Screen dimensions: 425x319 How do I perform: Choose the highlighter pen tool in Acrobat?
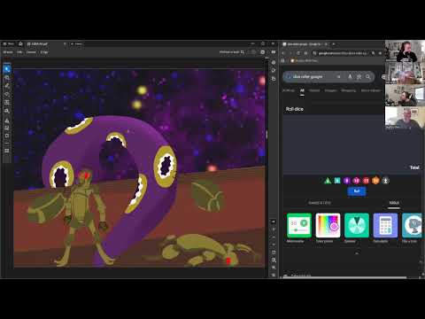[x=7, y=86]
